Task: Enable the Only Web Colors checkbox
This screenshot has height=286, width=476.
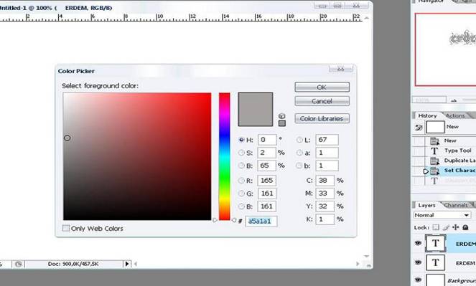Action: [x=66, y=228]
